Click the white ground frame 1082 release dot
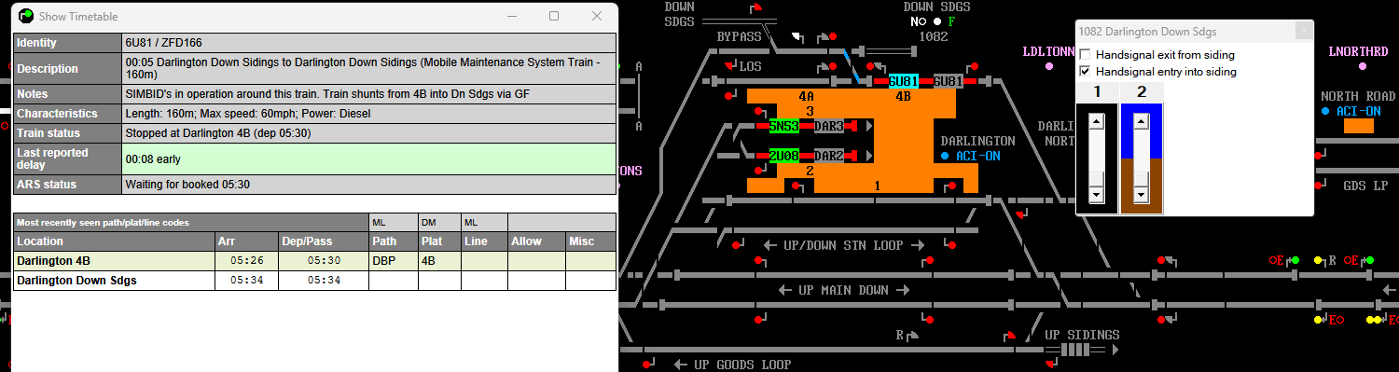Screen dimensions: 1399x372 point(936,21)
